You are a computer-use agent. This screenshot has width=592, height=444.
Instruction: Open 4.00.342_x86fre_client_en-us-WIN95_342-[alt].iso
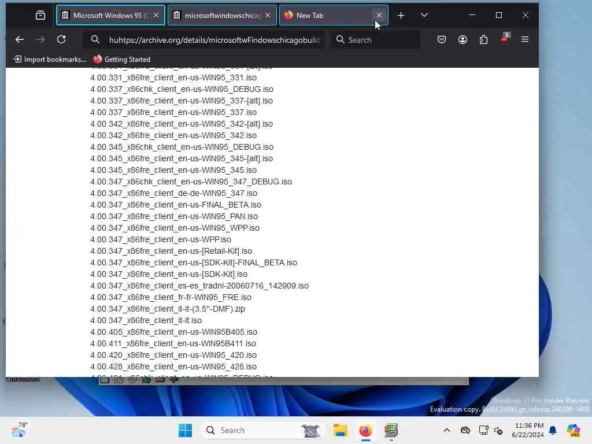point(181,124)
